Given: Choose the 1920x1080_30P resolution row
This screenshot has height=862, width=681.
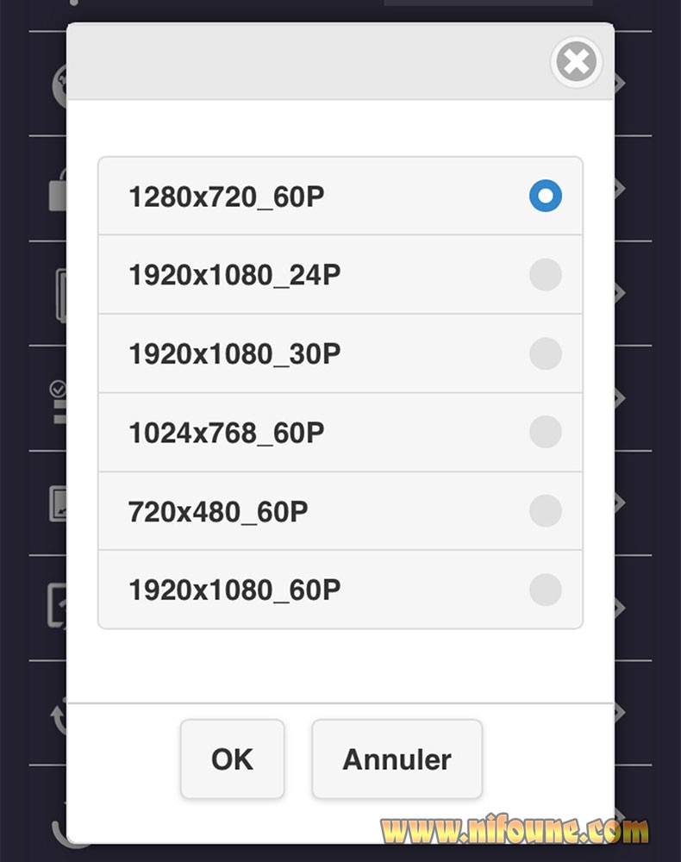Looking at the screenshot, I should [x=340, y=353].
